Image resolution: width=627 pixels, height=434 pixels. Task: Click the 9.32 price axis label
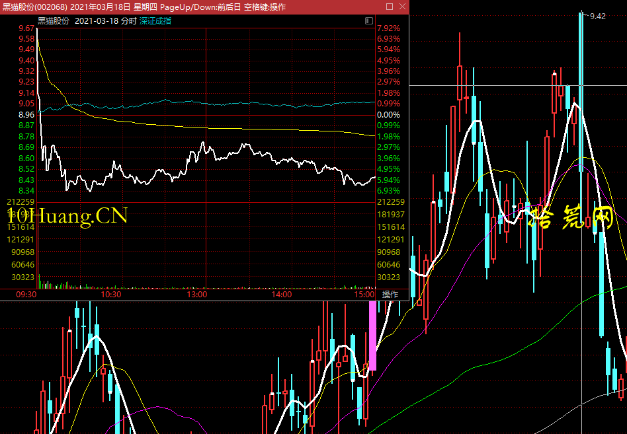click(26, 71)
